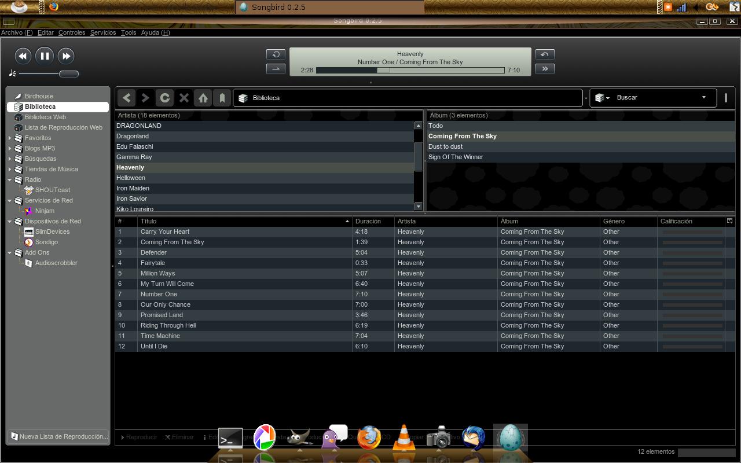Click the home icon in navigation toolbar
This screenshot has height=463, width=741.
point(203,98)
